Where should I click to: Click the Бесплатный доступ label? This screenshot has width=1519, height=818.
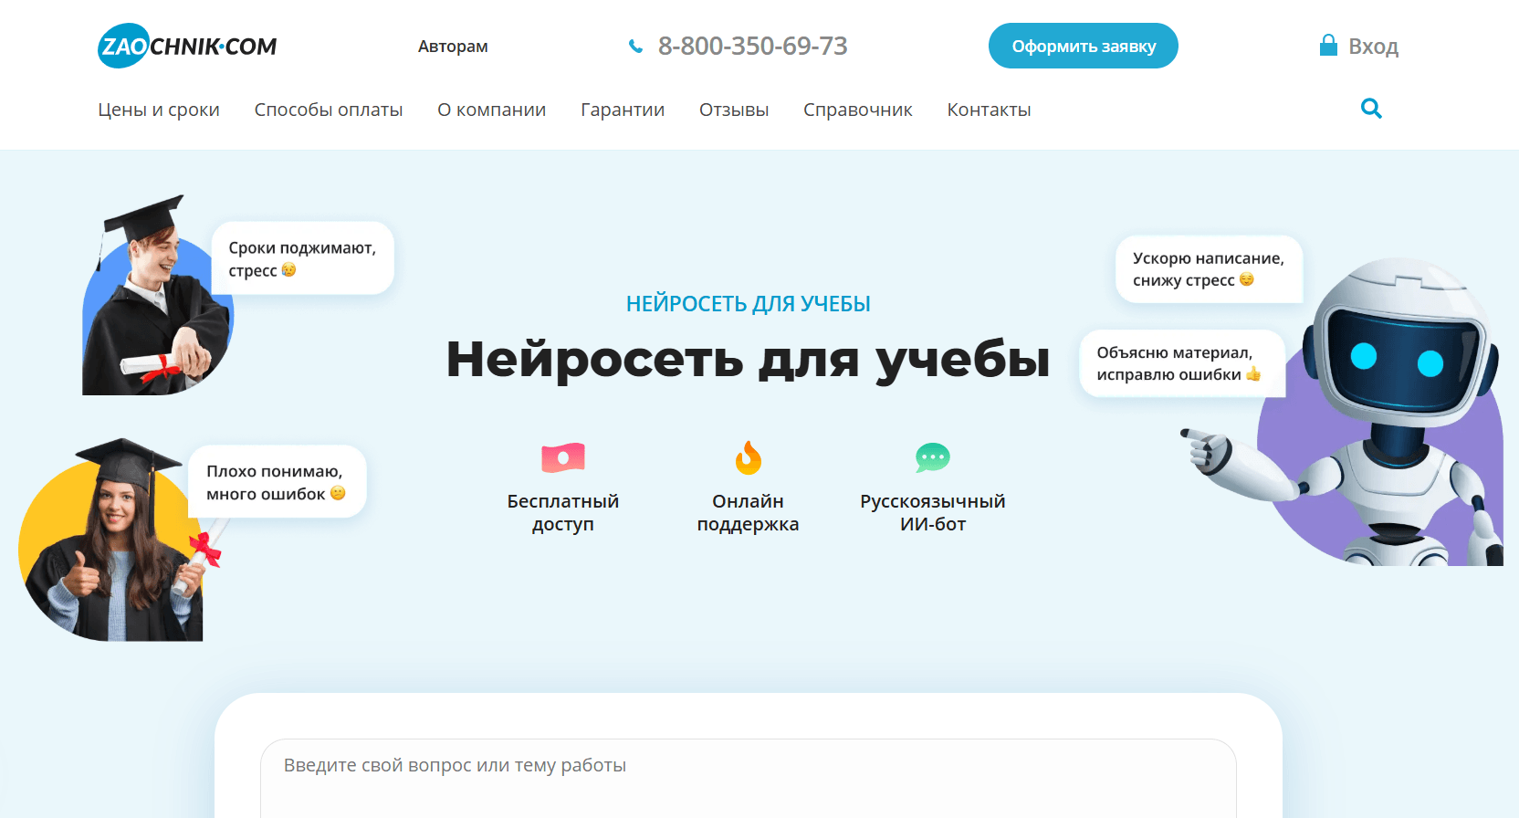[563, 512]
